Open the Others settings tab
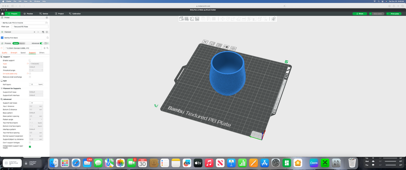406x170 pixels. click(42, 53)
